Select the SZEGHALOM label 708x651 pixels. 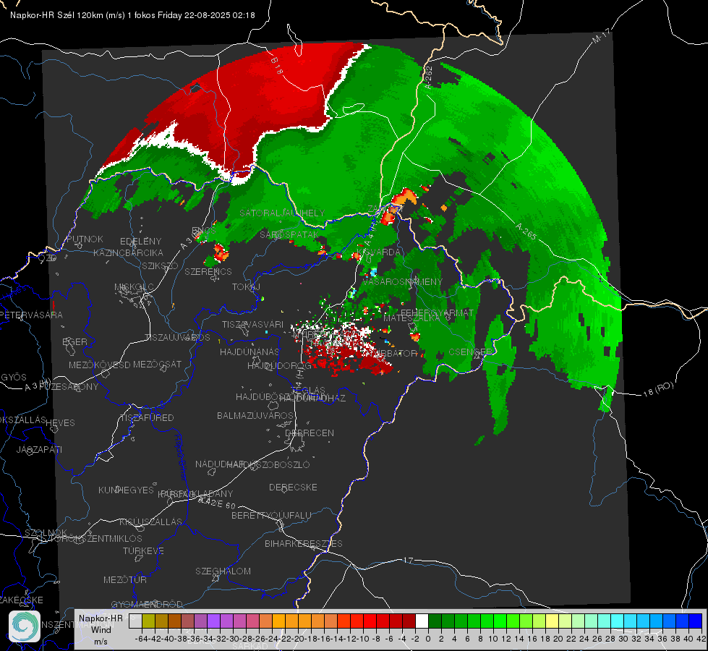coord(223,571)
